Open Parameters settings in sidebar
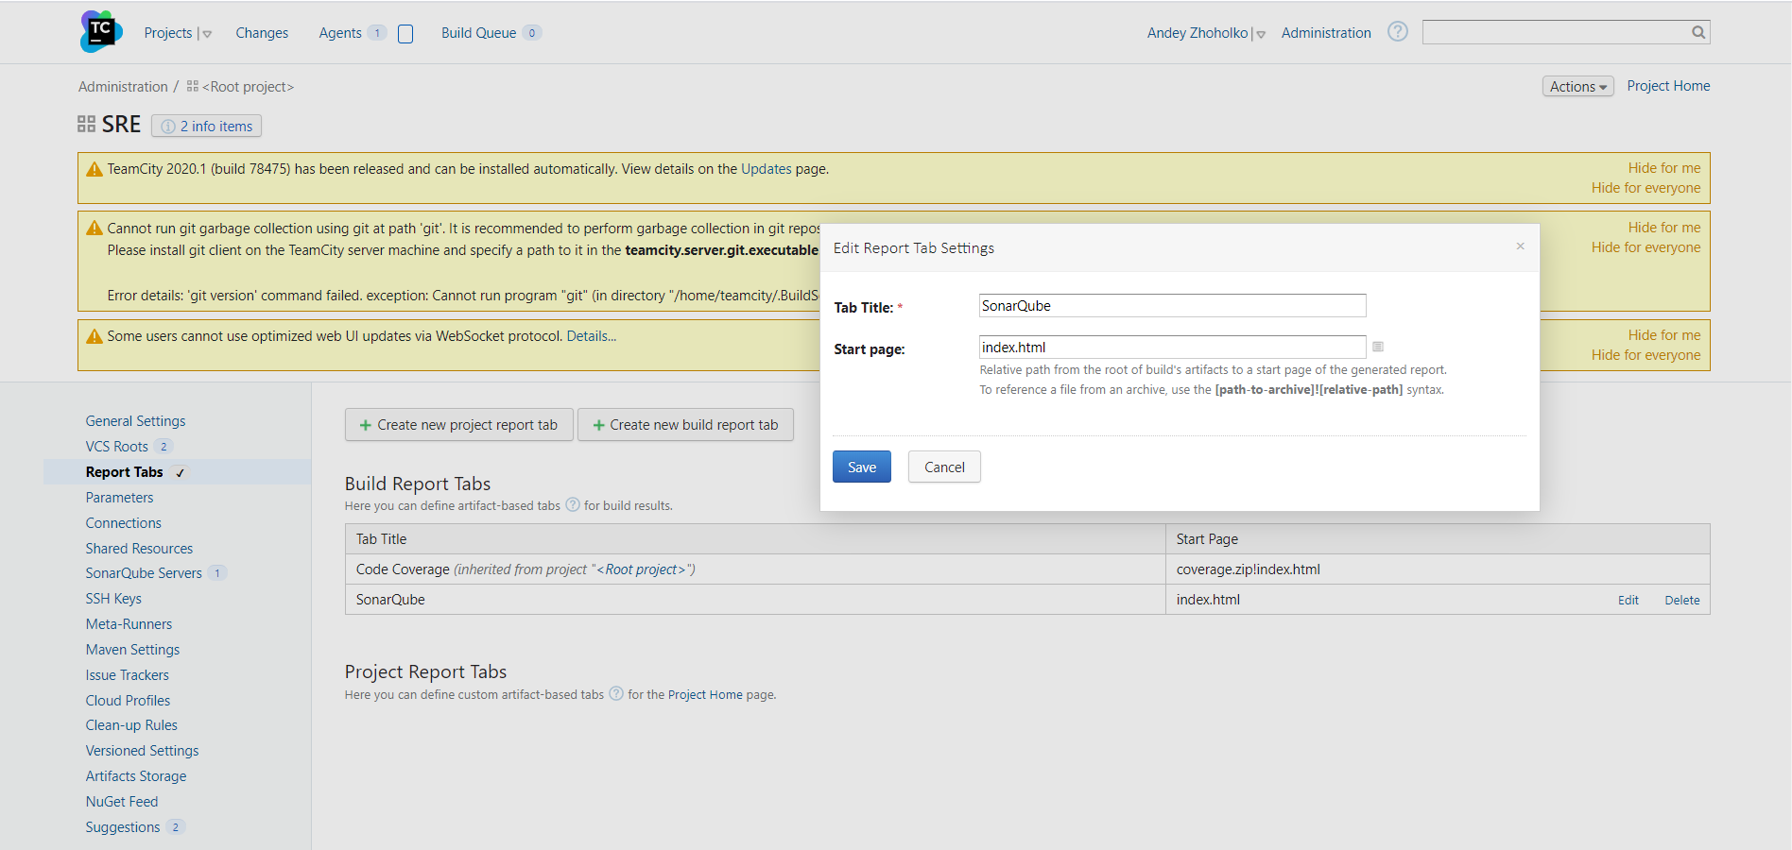Screen dimensions: 1792x850 click(119, 498)
